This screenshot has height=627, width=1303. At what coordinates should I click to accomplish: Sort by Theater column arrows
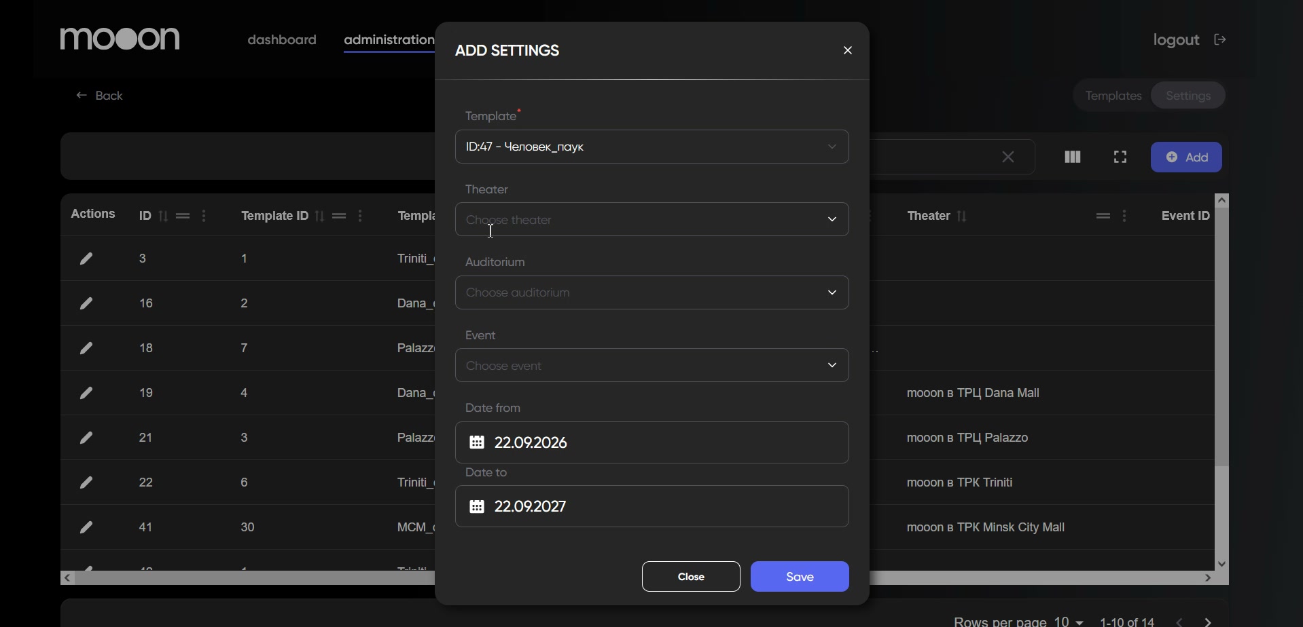coord(962,216)
